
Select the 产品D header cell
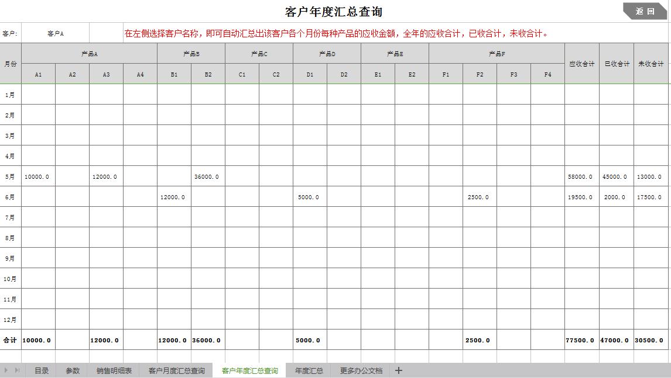coord(327,54)
